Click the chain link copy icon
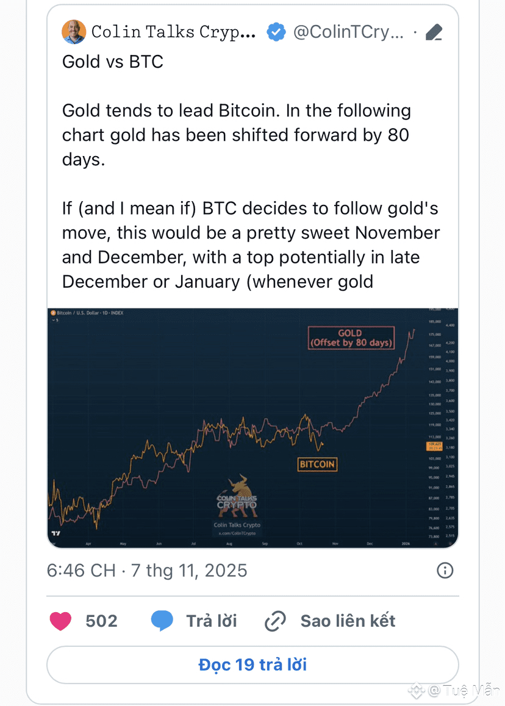The image size is (505, 706). [x=276, y=621]
